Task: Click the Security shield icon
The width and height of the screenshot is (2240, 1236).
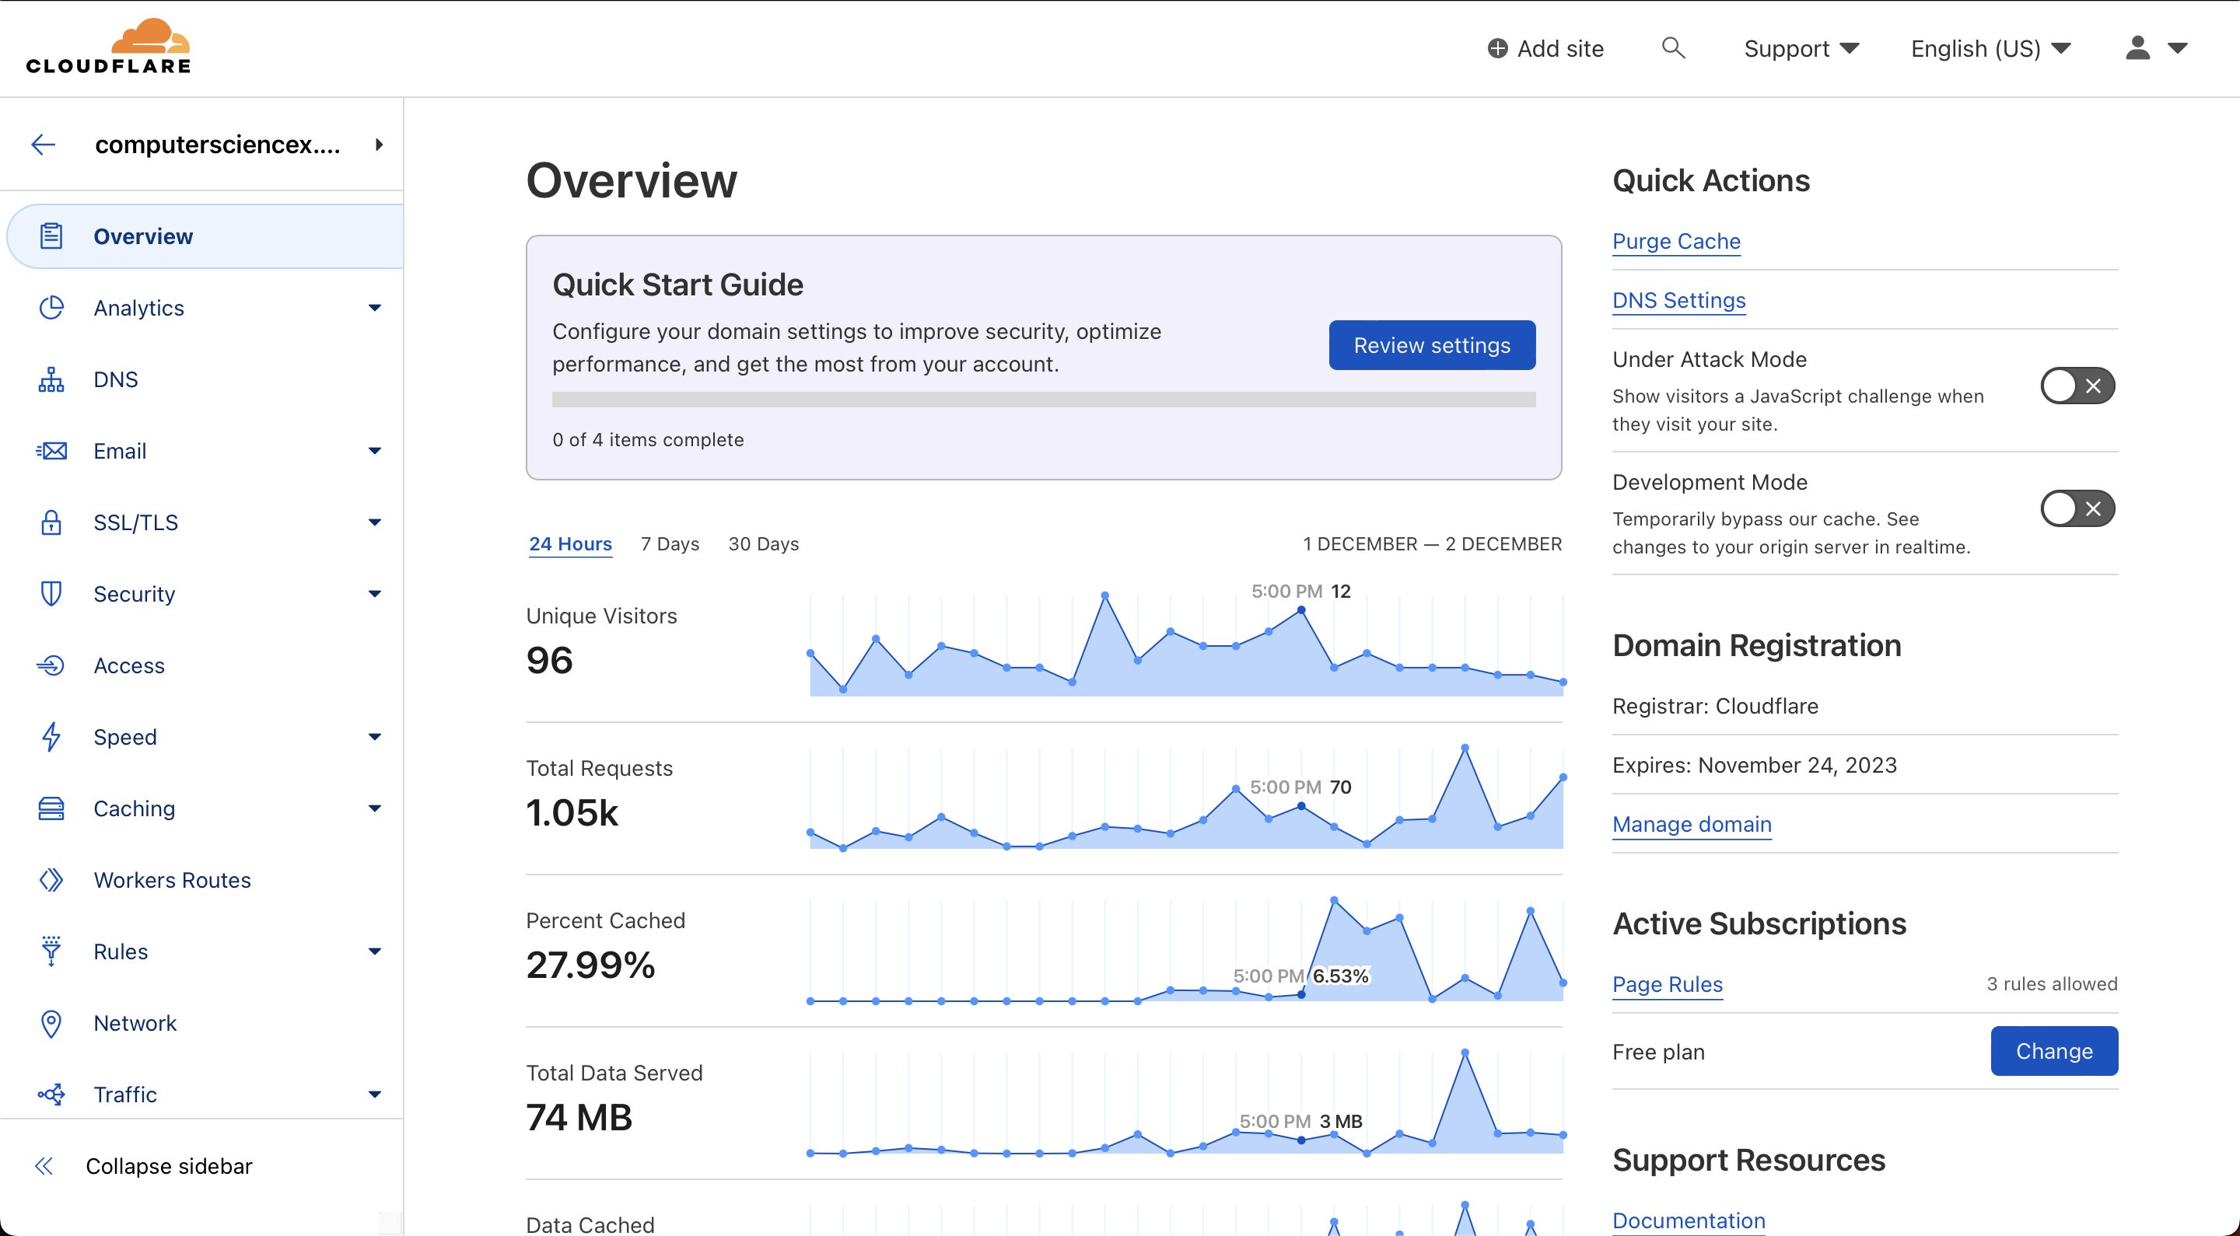Action: [51, 594]
